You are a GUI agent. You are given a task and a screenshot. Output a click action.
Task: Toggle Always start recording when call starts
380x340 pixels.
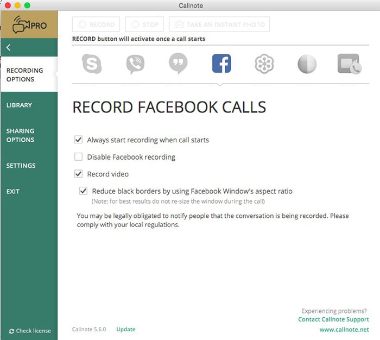78,140
